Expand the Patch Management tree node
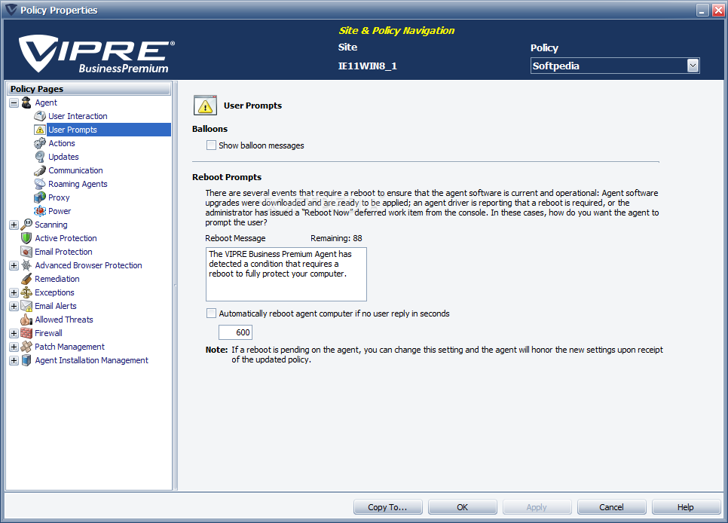This screenshot has width=728, height=523. click(14, 347)
